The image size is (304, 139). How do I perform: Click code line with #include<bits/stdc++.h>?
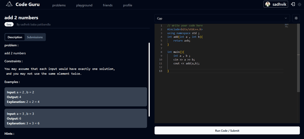(185, 29)
